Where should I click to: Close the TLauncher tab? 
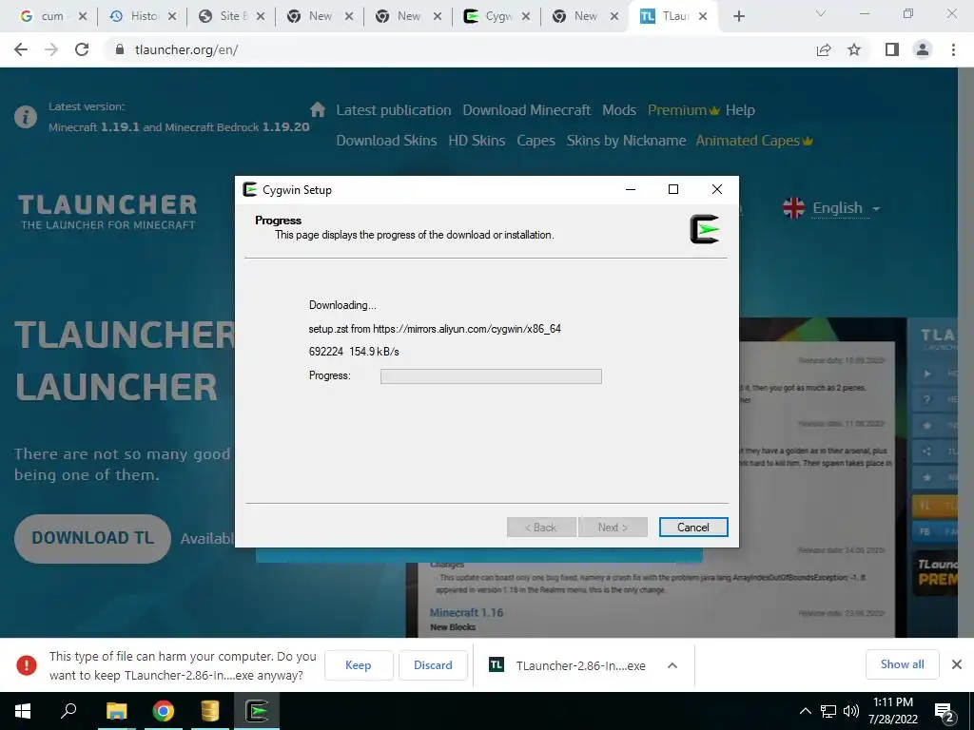703,16
